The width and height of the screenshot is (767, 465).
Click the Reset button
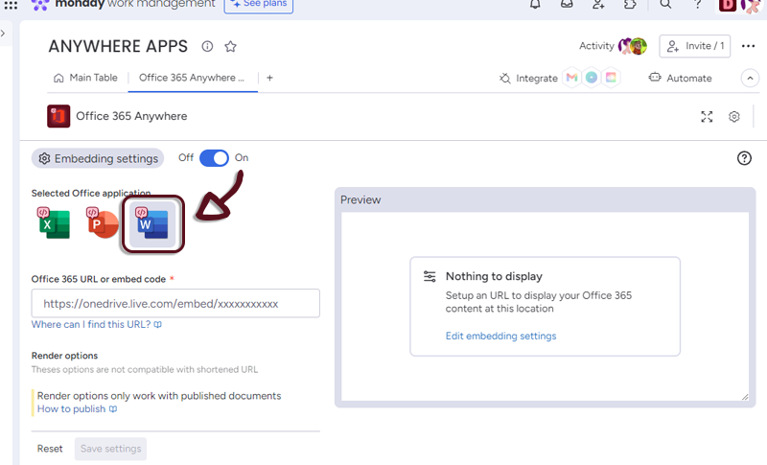pyautogui.click(x=50, y=449)
